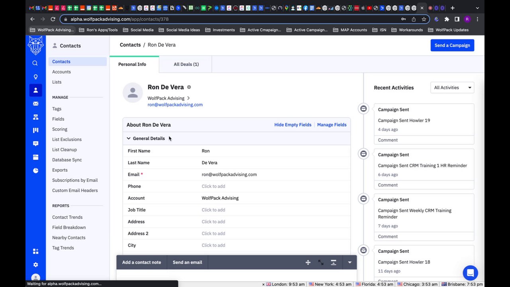Open the Social Media bookmarks folder

pos(138,30)
